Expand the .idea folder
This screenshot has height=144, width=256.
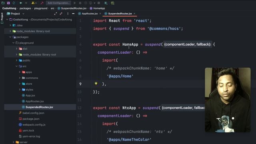coord(10,26)
